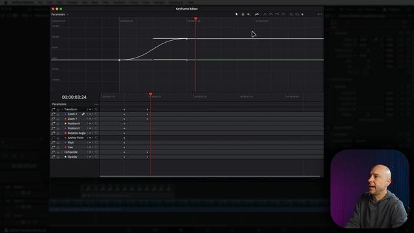Select the Yaw parameter name
This screenshot has width=414, height=233.
(71, 148)
